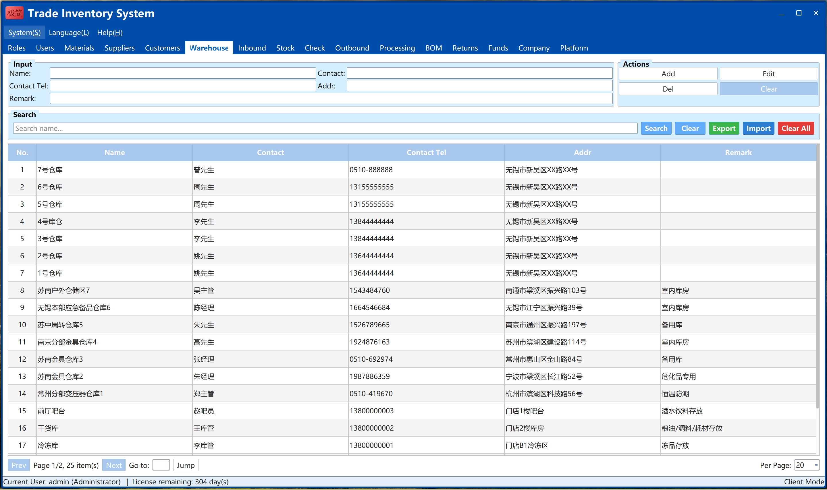This screenshot has height=490, width=827.
Task: Switch to the Materials tab
Action: [79, 48]
